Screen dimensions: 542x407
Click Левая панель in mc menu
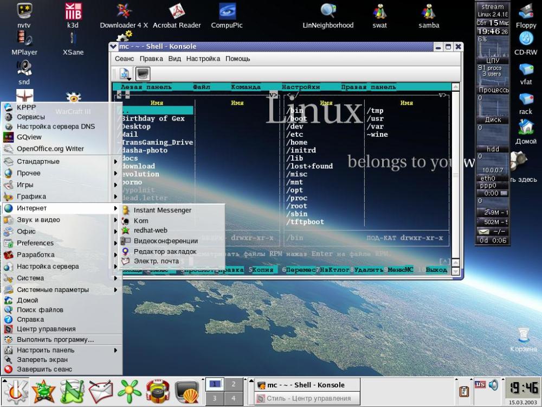(146, 87)
